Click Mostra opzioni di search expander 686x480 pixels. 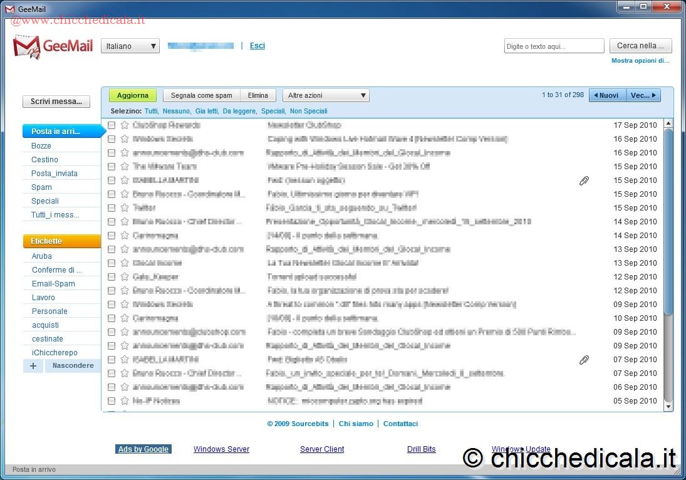[640, 61]
